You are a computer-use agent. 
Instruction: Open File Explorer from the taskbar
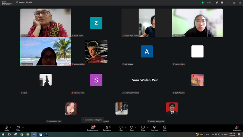[28, 134]
